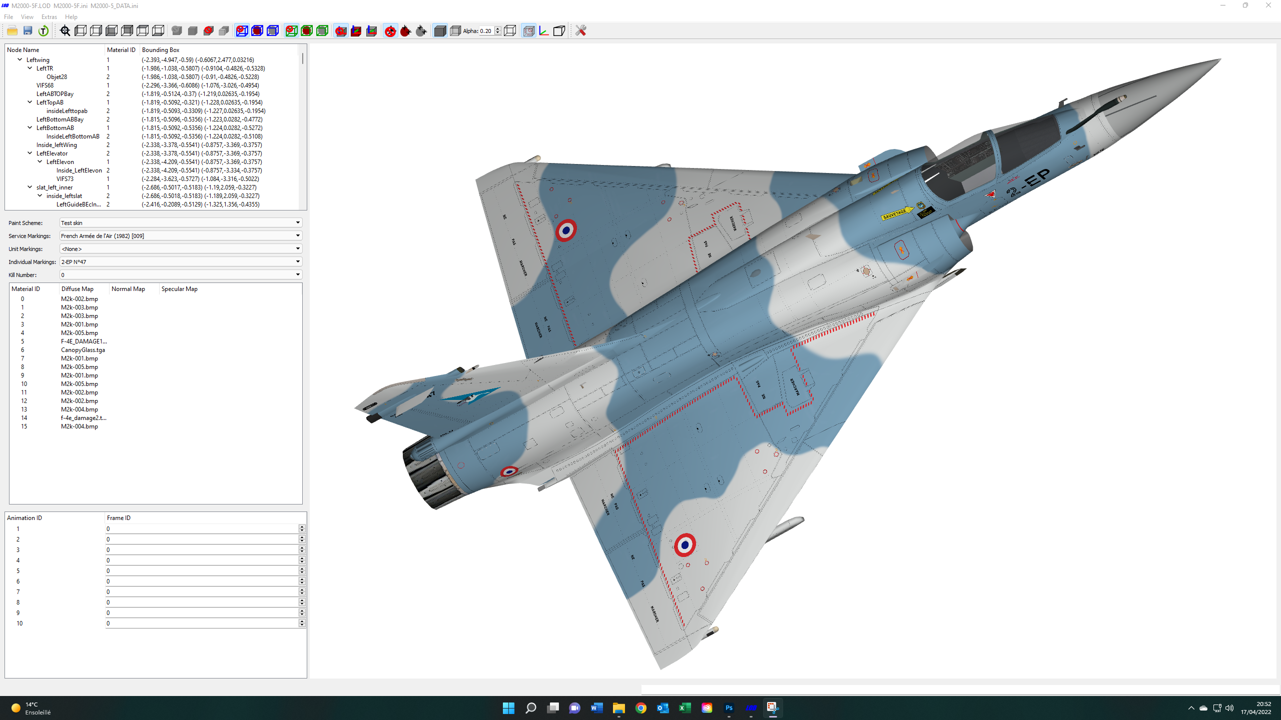Toggle the cube with red dashed circle icon
Screen dimensions: 1281x720
[528, 31]
